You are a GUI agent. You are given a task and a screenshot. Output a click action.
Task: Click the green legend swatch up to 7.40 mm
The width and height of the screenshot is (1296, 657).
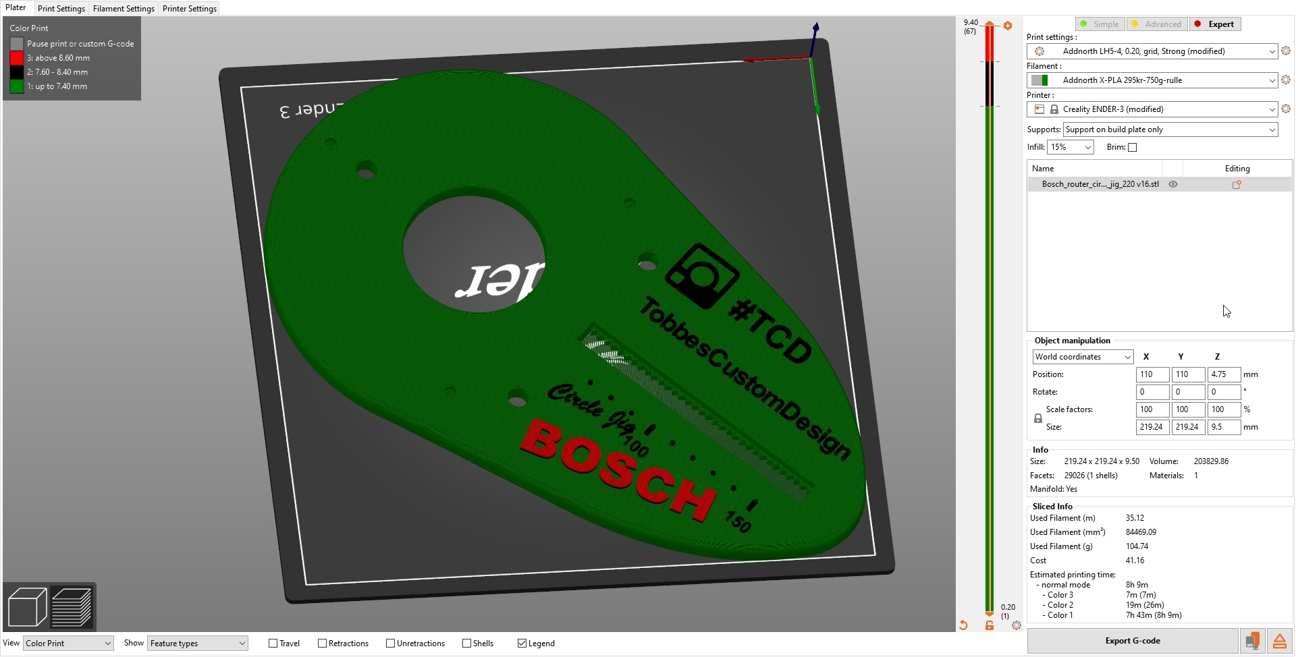[x=17, y=86]
